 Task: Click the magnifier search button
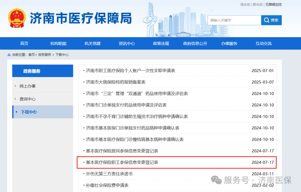click(271, 20)
